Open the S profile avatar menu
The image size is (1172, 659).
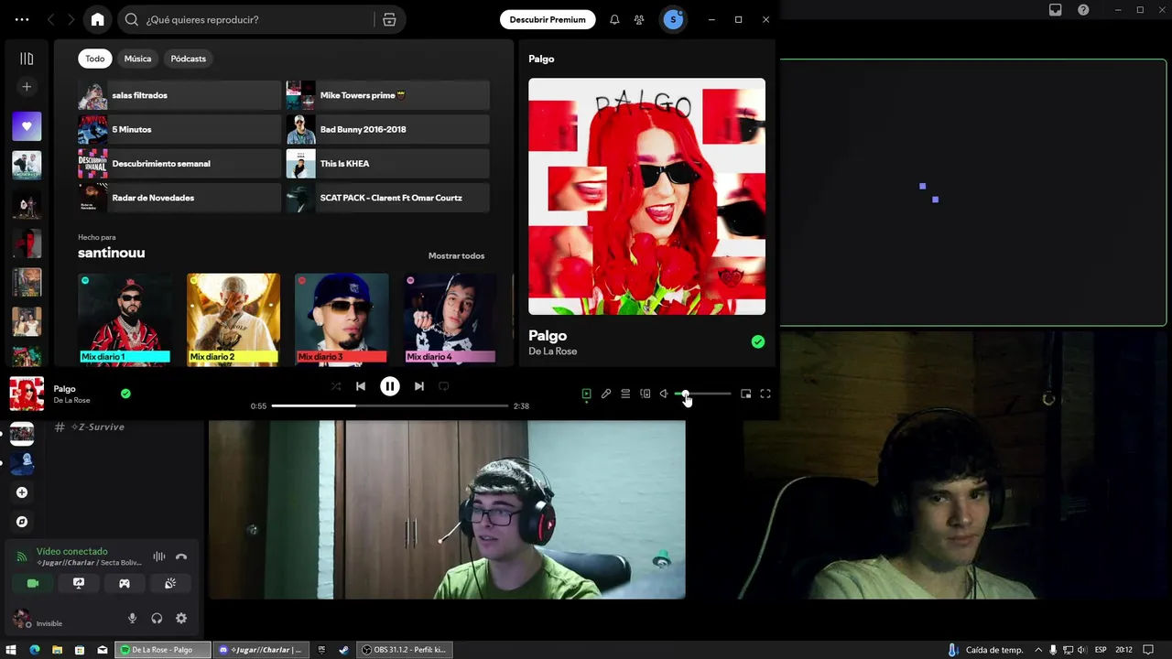pyautogui.click(x=673, y=19)
